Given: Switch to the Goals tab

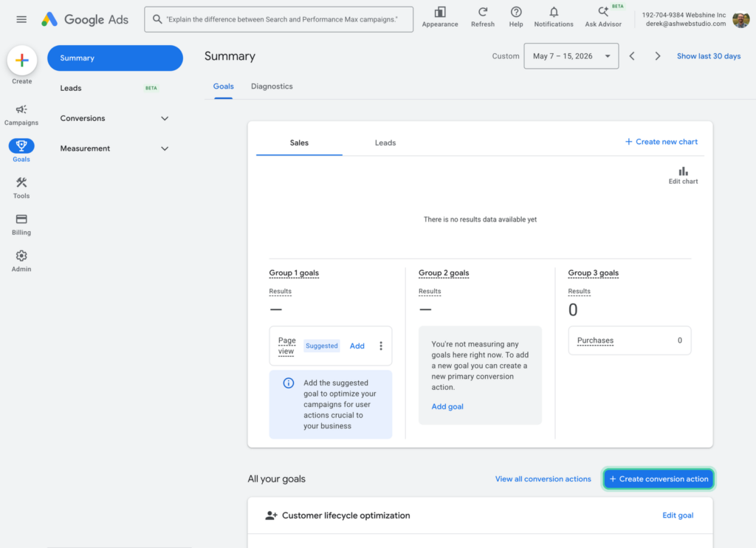Looking at the screenshot, I should pos(223,86).
